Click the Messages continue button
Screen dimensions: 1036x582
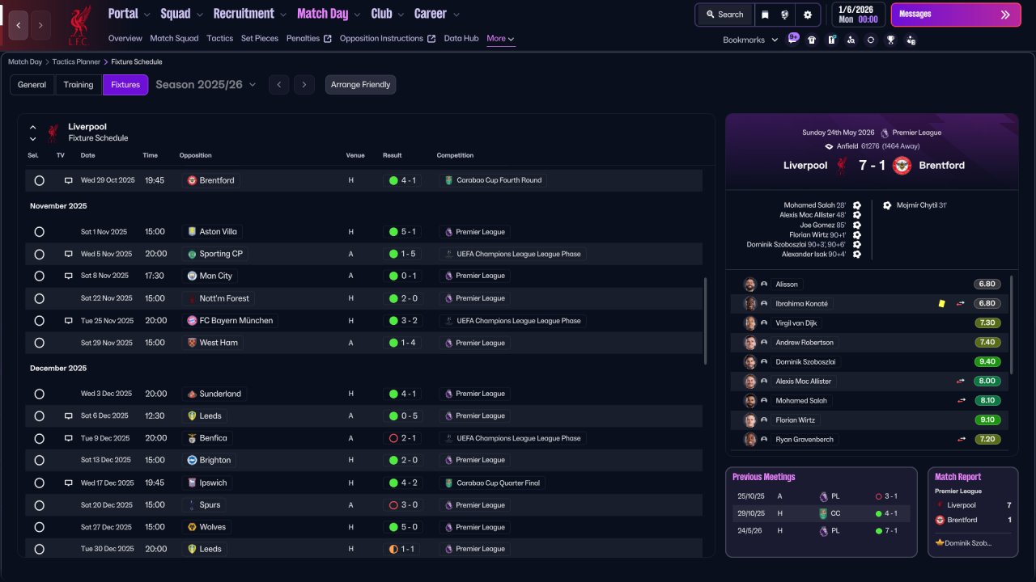956,15
